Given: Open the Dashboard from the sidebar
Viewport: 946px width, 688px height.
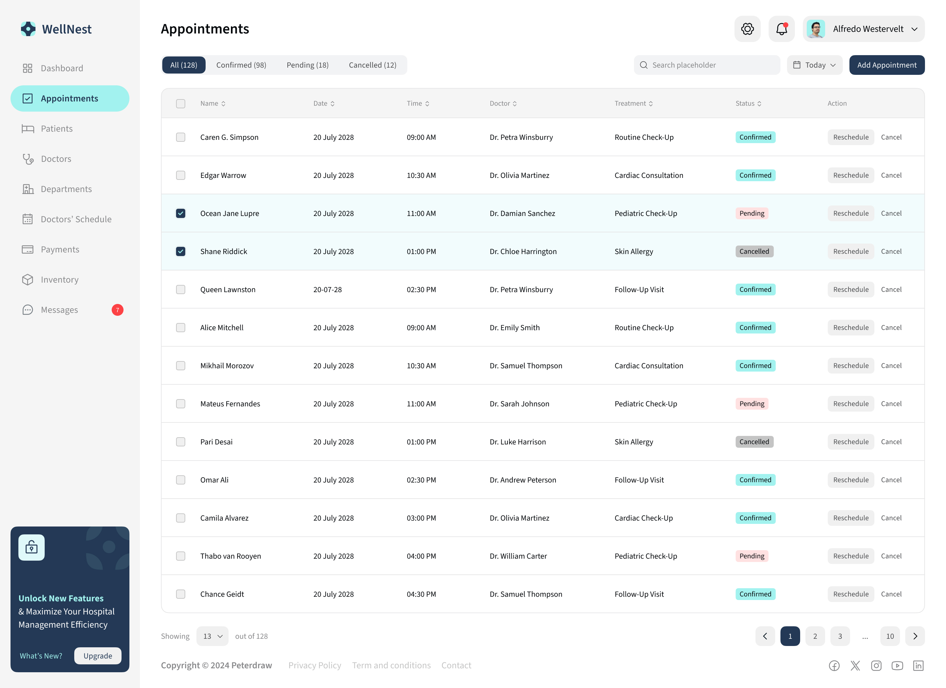Looking at the screenshot, I should 61,68.
